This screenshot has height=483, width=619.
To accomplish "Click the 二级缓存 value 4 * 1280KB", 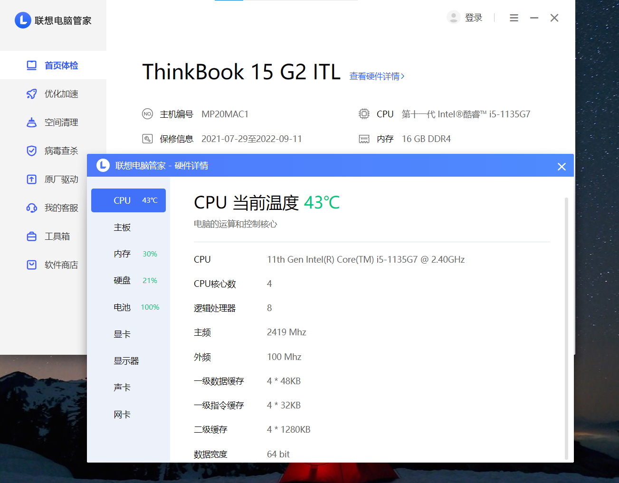I will pos(289,429).
